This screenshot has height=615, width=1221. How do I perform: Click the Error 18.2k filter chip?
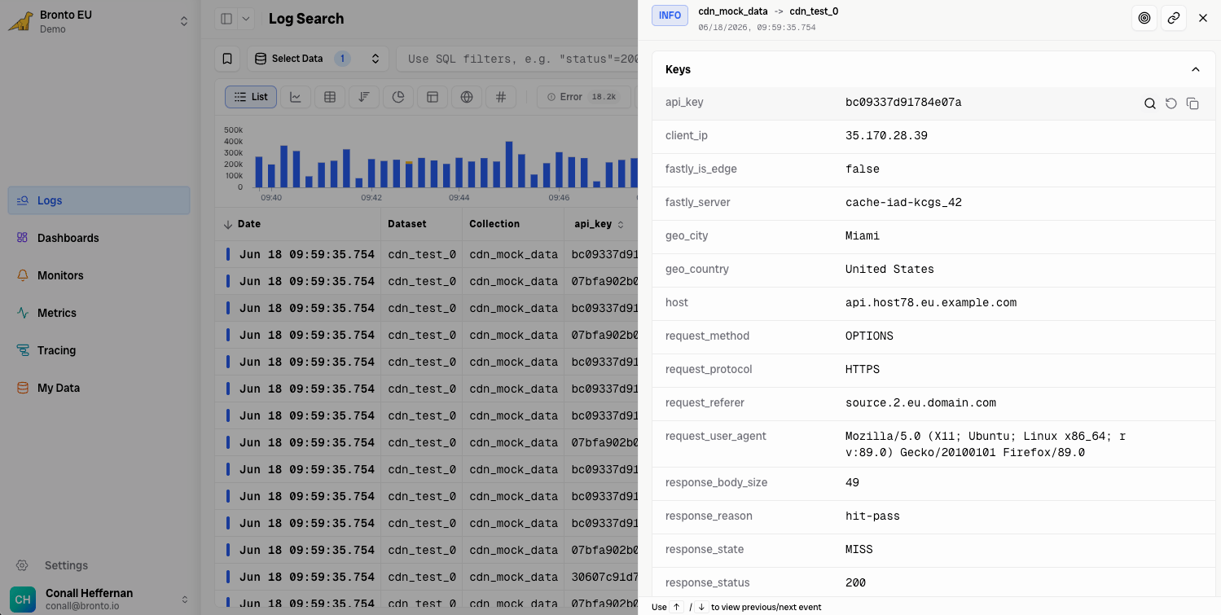point(582,97)
